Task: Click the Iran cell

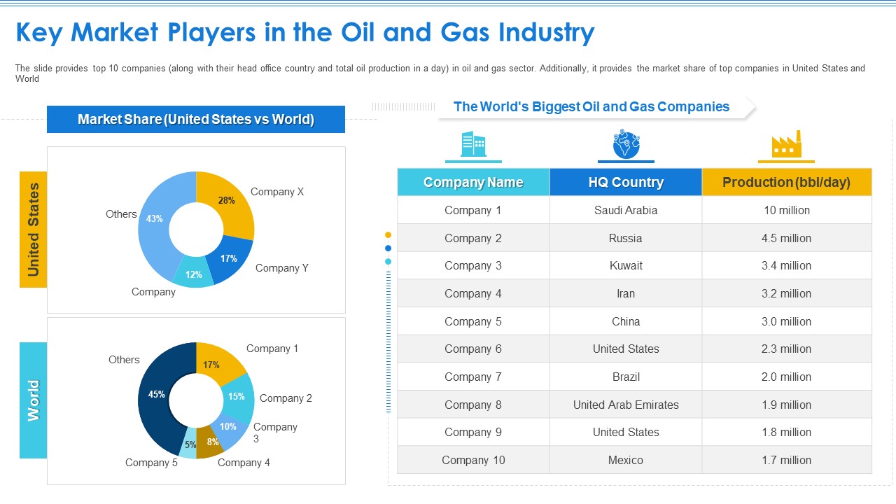Action: (x=626, y=293)
